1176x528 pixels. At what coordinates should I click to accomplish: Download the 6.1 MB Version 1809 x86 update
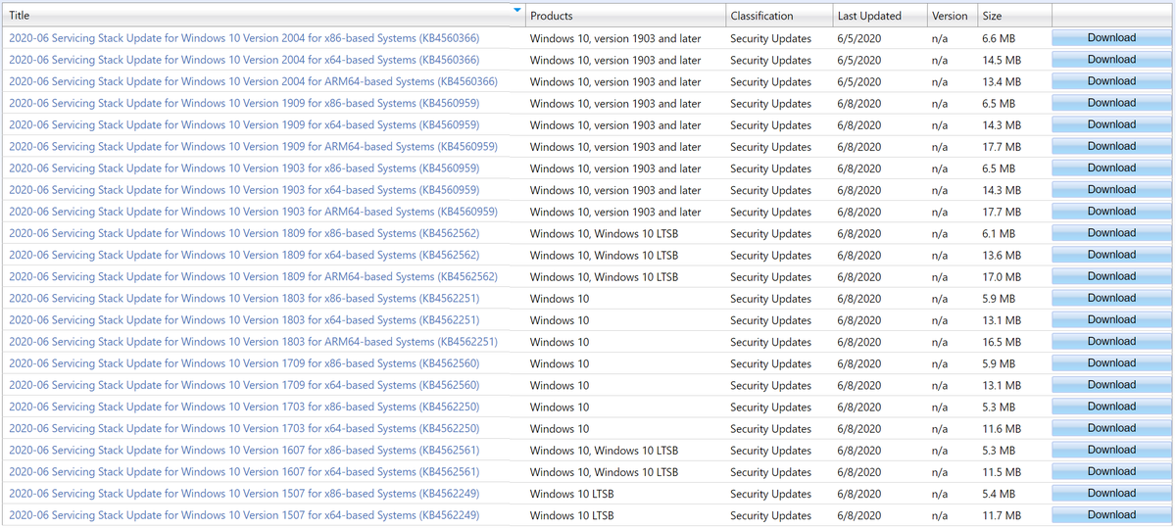[1111, 233]
